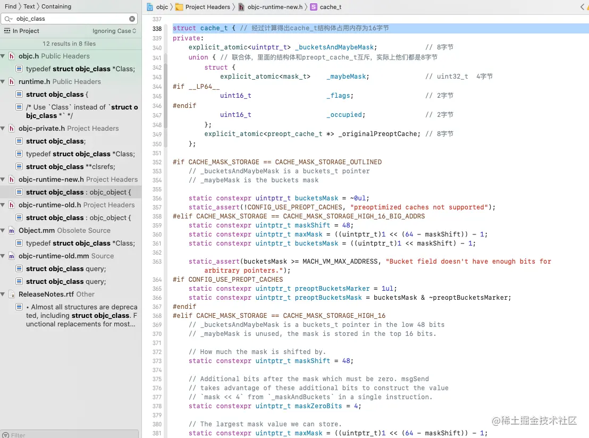Click result icon beside ReleaseNotes 'Almost all structures'
This screenshot has width=589, height=438.
[19, 307]
